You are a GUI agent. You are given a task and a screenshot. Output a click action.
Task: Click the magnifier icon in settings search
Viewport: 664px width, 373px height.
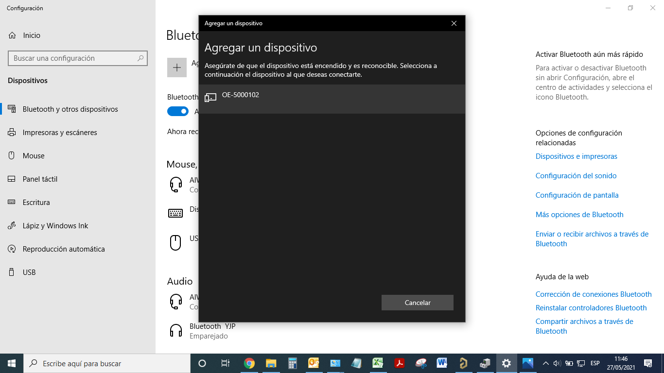point(140,58)
